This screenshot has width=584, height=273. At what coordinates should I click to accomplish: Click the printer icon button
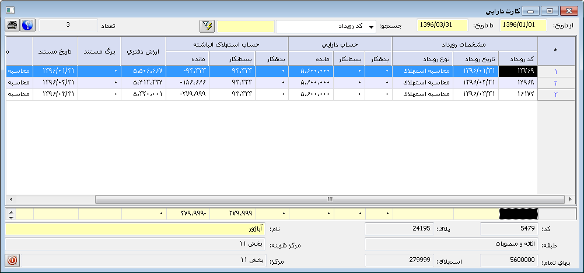pos(12,26)
